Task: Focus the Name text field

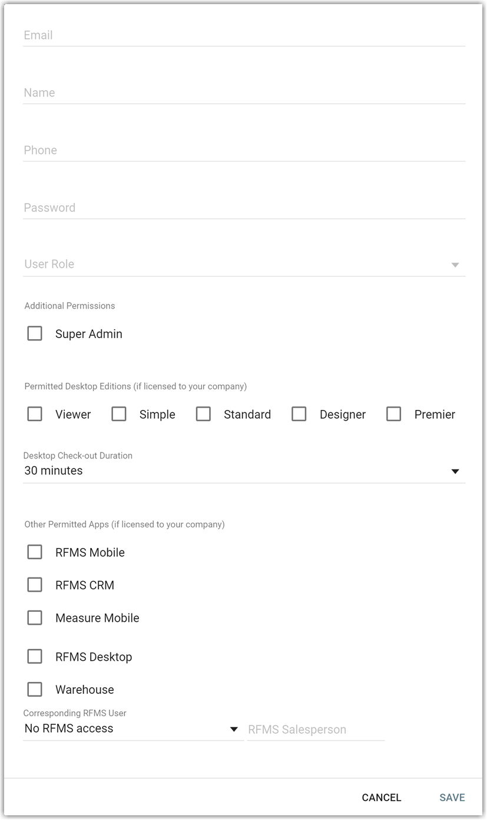Action: point(244,93)
